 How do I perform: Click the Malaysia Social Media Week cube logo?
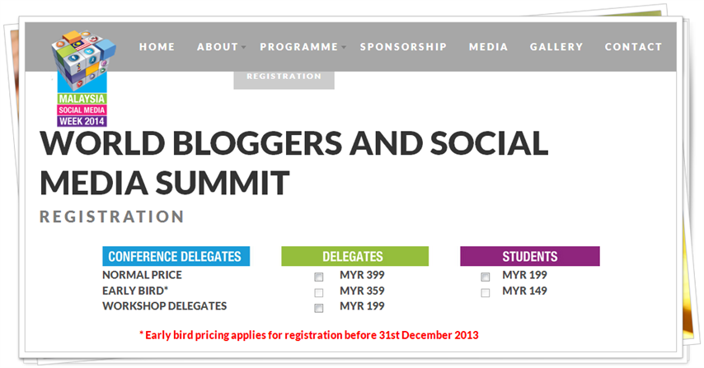point(82,78)
